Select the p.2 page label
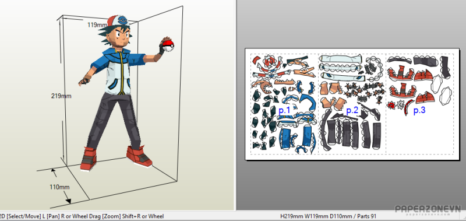The image size is (466, 221). [x=352, y=110]
